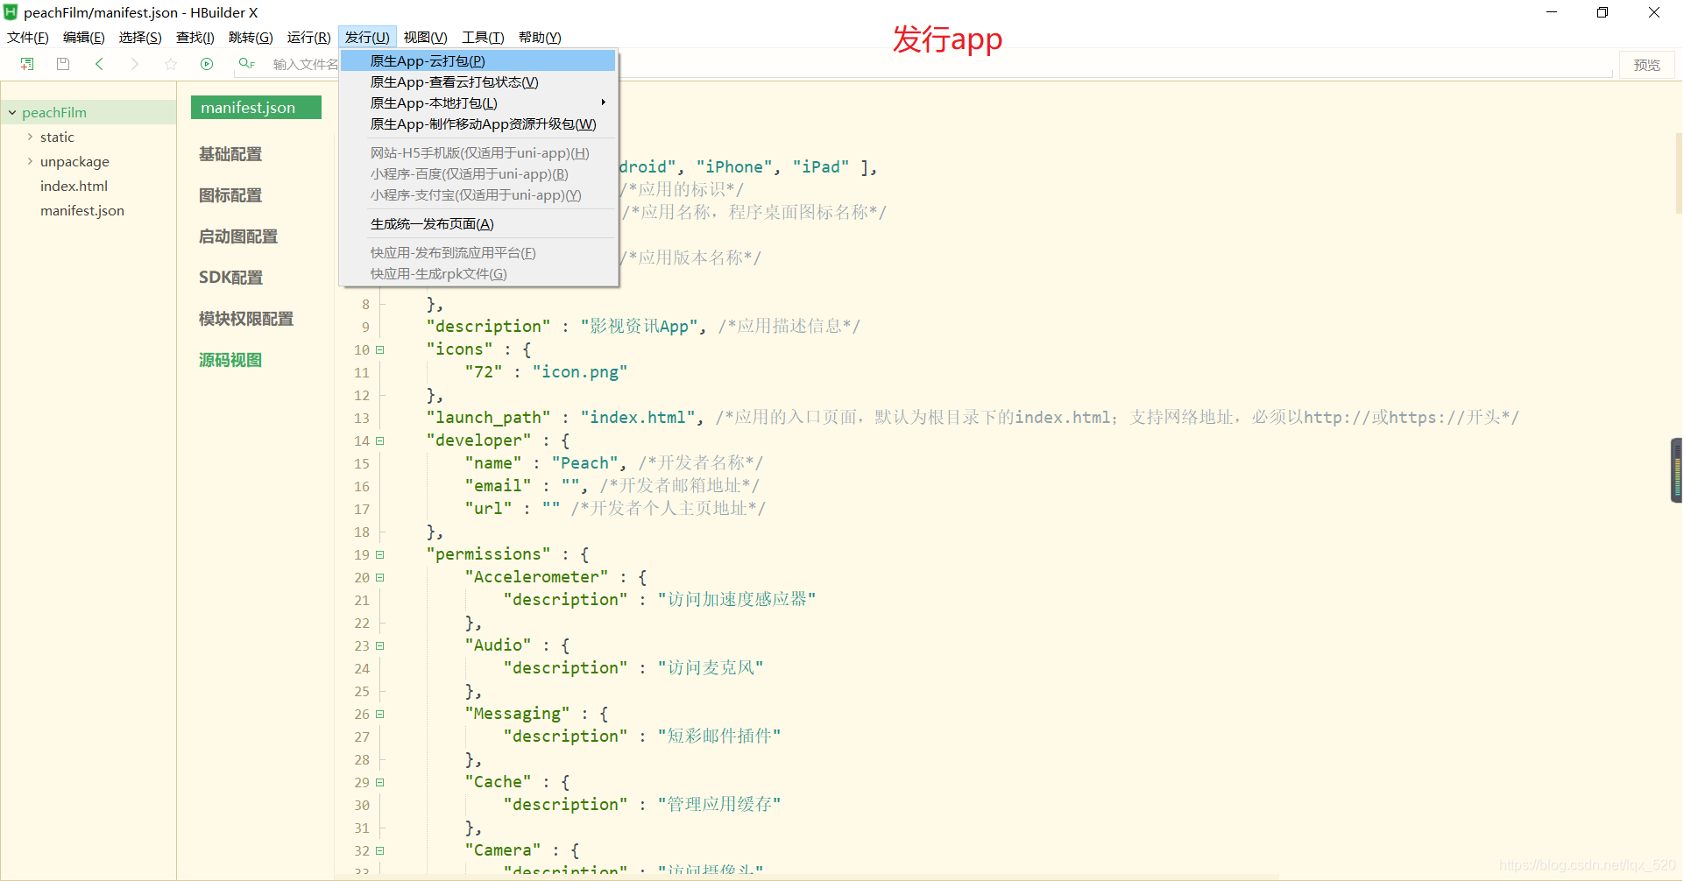The image size is (1684, 881).
Task: Open the 编辑(E) menu
Action: click(x=83, y=37)
